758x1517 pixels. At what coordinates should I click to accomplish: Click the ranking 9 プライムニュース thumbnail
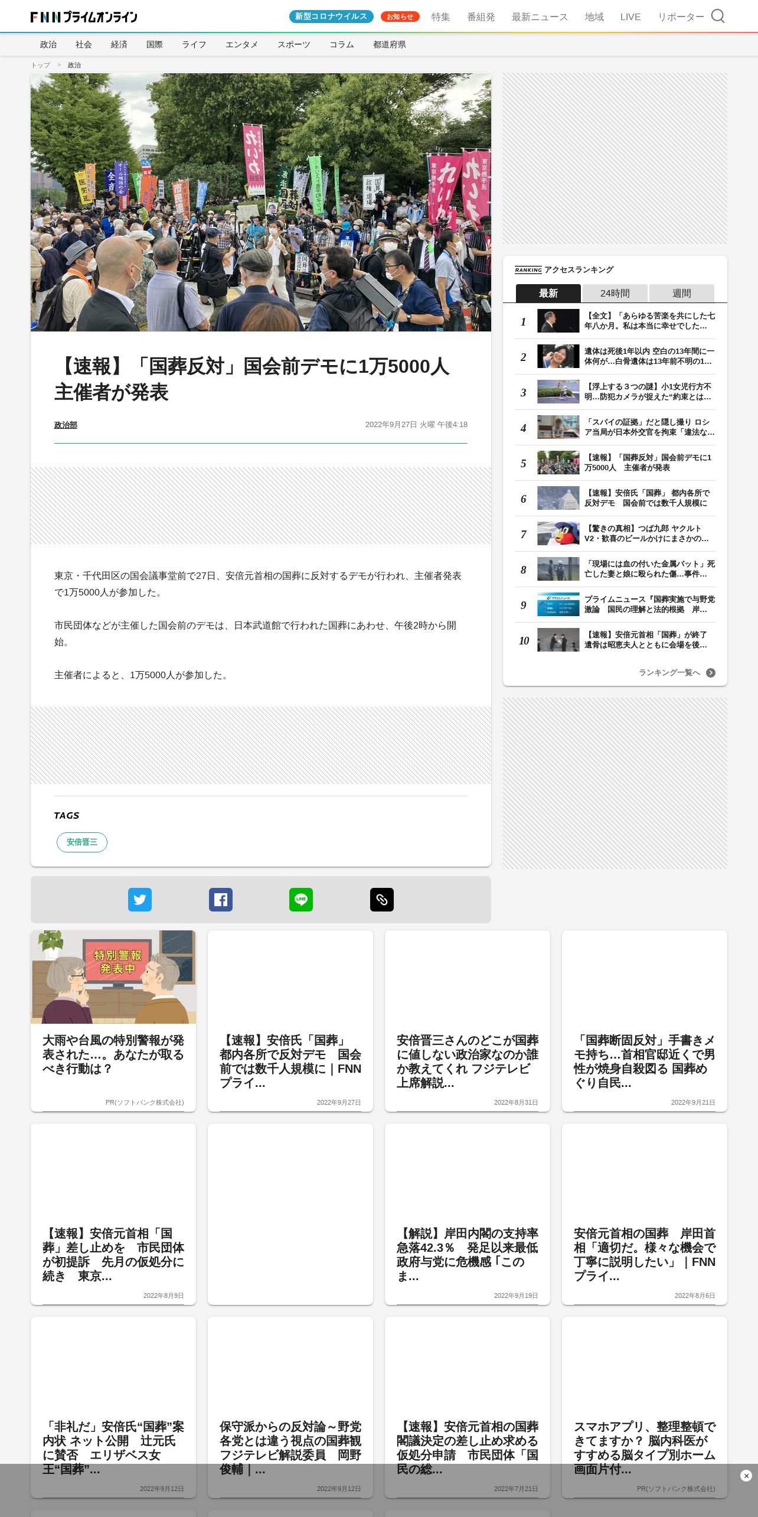558,604
